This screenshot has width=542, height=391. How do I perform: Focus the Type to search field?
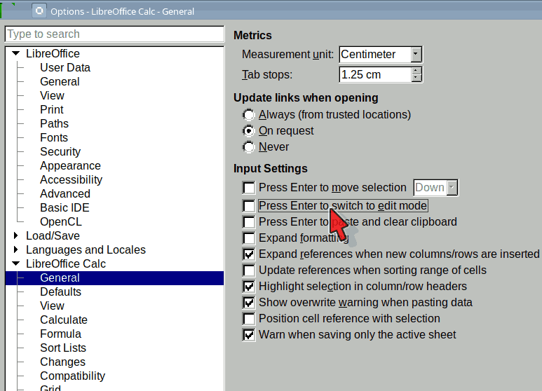pyautogui.click(x=114, y=34)
